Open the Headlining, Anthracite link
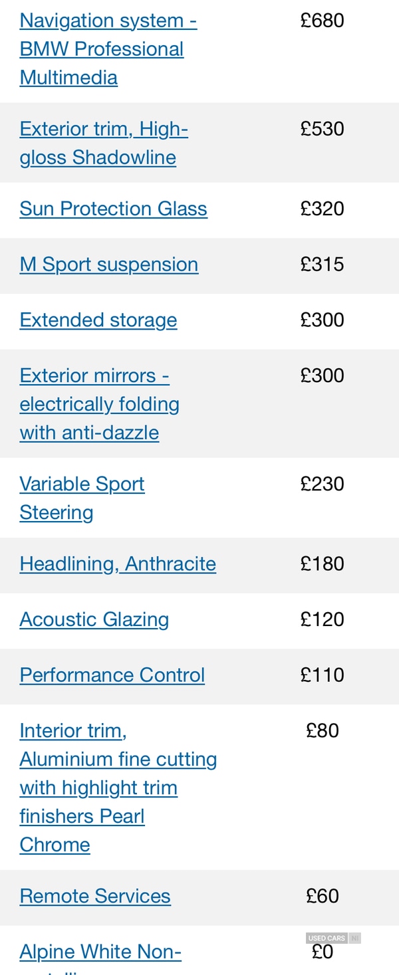399x975 pixels. (118, 564)
